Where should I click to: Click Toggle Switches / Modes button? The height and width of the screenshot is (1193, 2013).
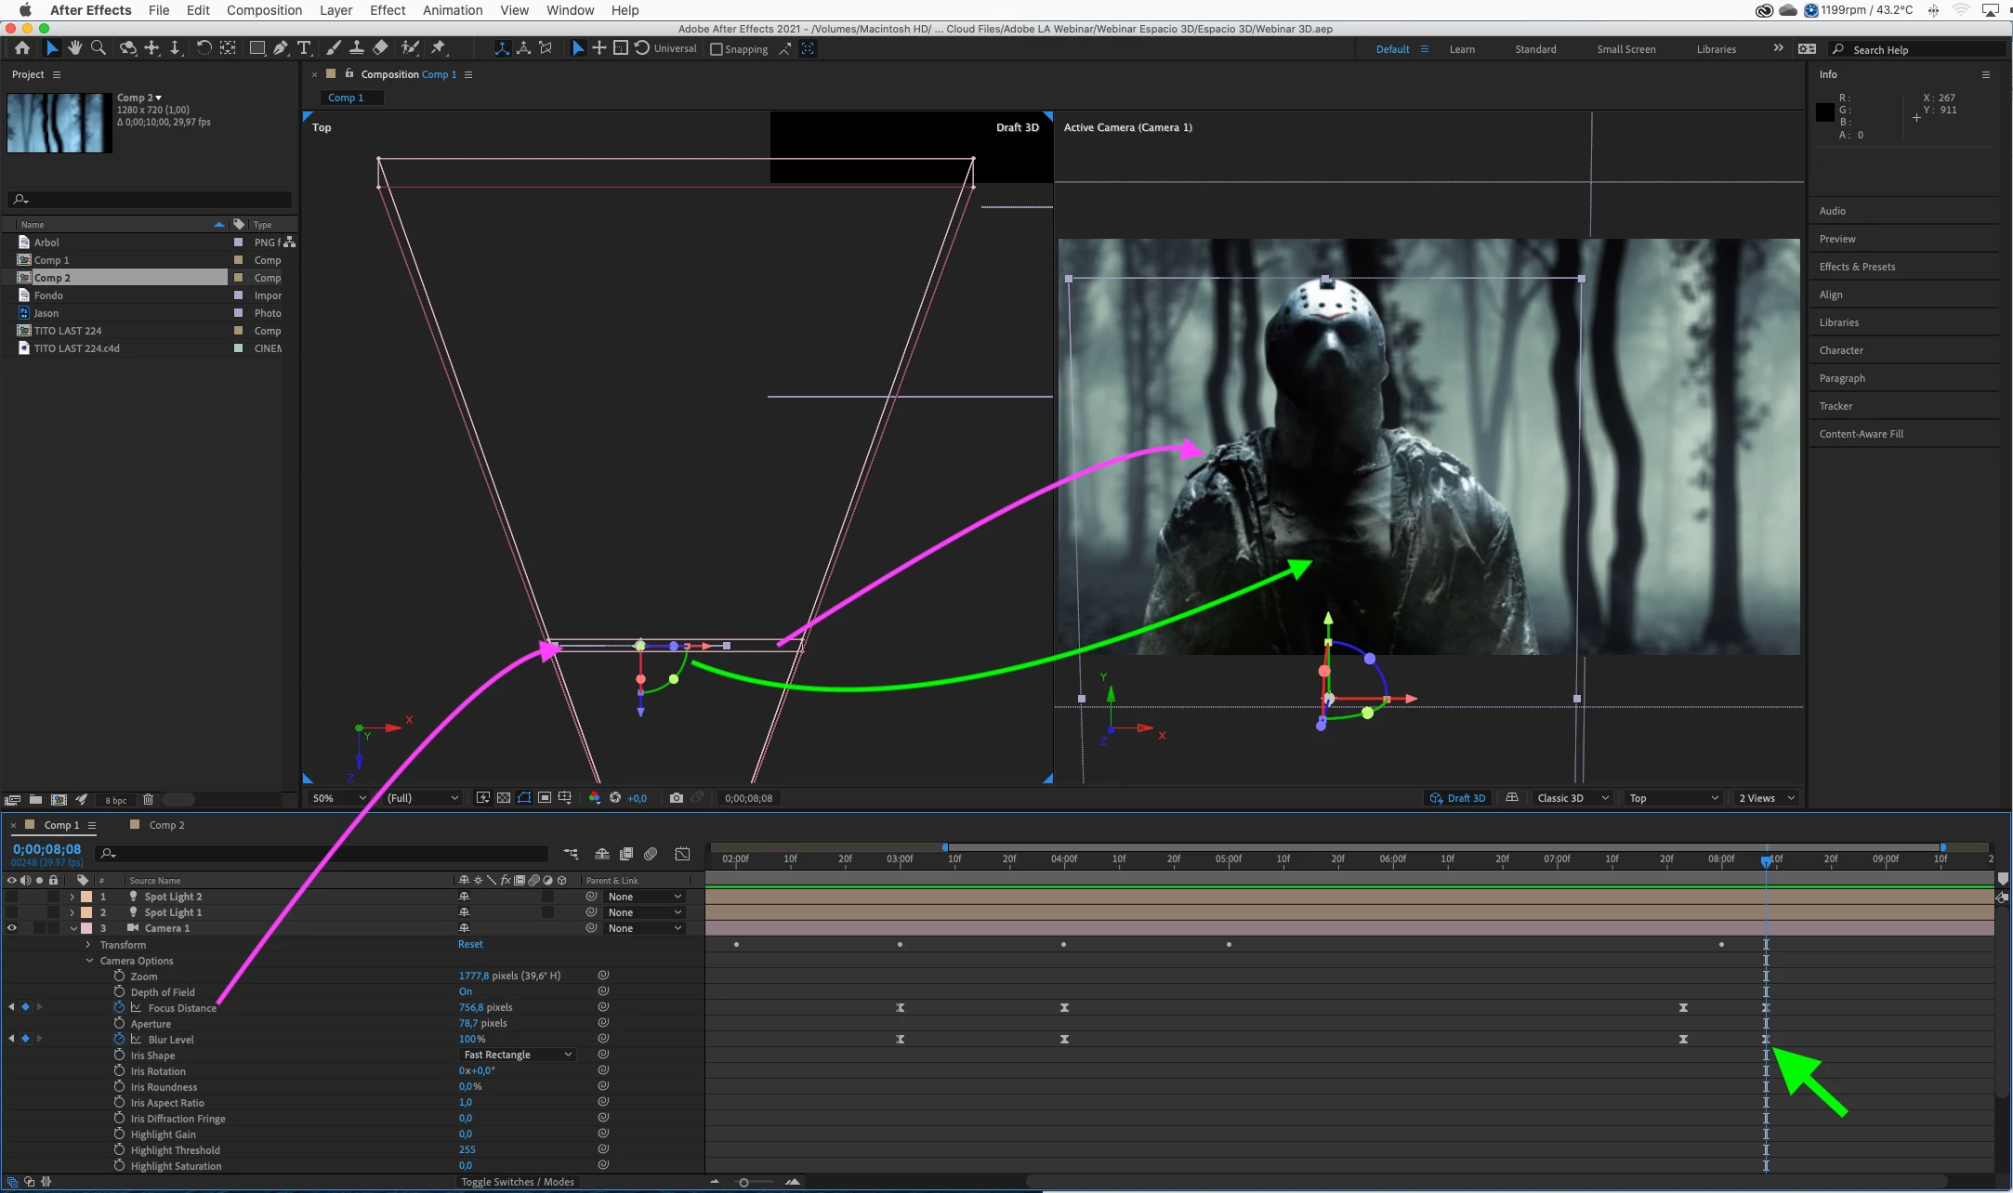(518, 1182)
